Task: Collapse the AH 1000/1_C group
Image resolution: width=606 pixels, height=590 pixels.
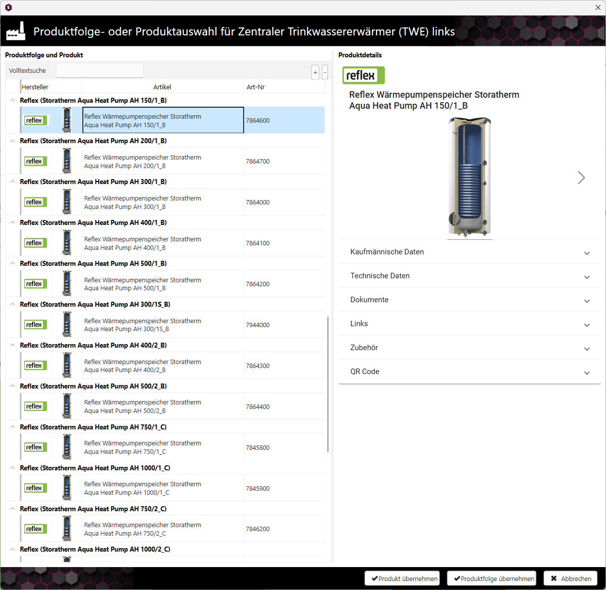Action: pos(12,468)
